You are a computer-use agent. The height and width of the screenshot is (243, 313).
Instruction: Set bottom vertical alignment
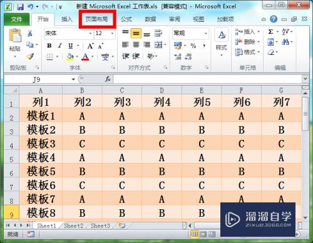[147, 34]
